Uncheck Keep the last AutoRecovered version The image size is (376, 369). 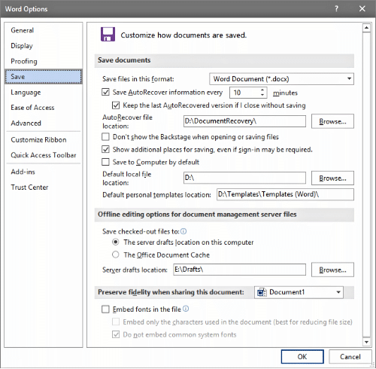116,105
